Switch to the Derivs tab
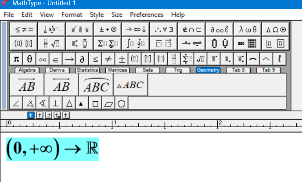Image resolution: width=302 pixels, height=182 pixels. (x=57, y=70)
